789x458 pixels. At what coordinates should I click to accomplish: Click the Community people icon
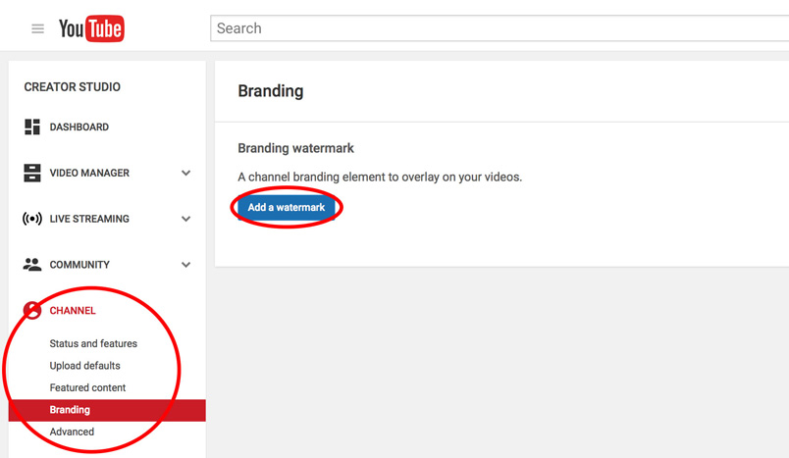click(x=32, y=265)
